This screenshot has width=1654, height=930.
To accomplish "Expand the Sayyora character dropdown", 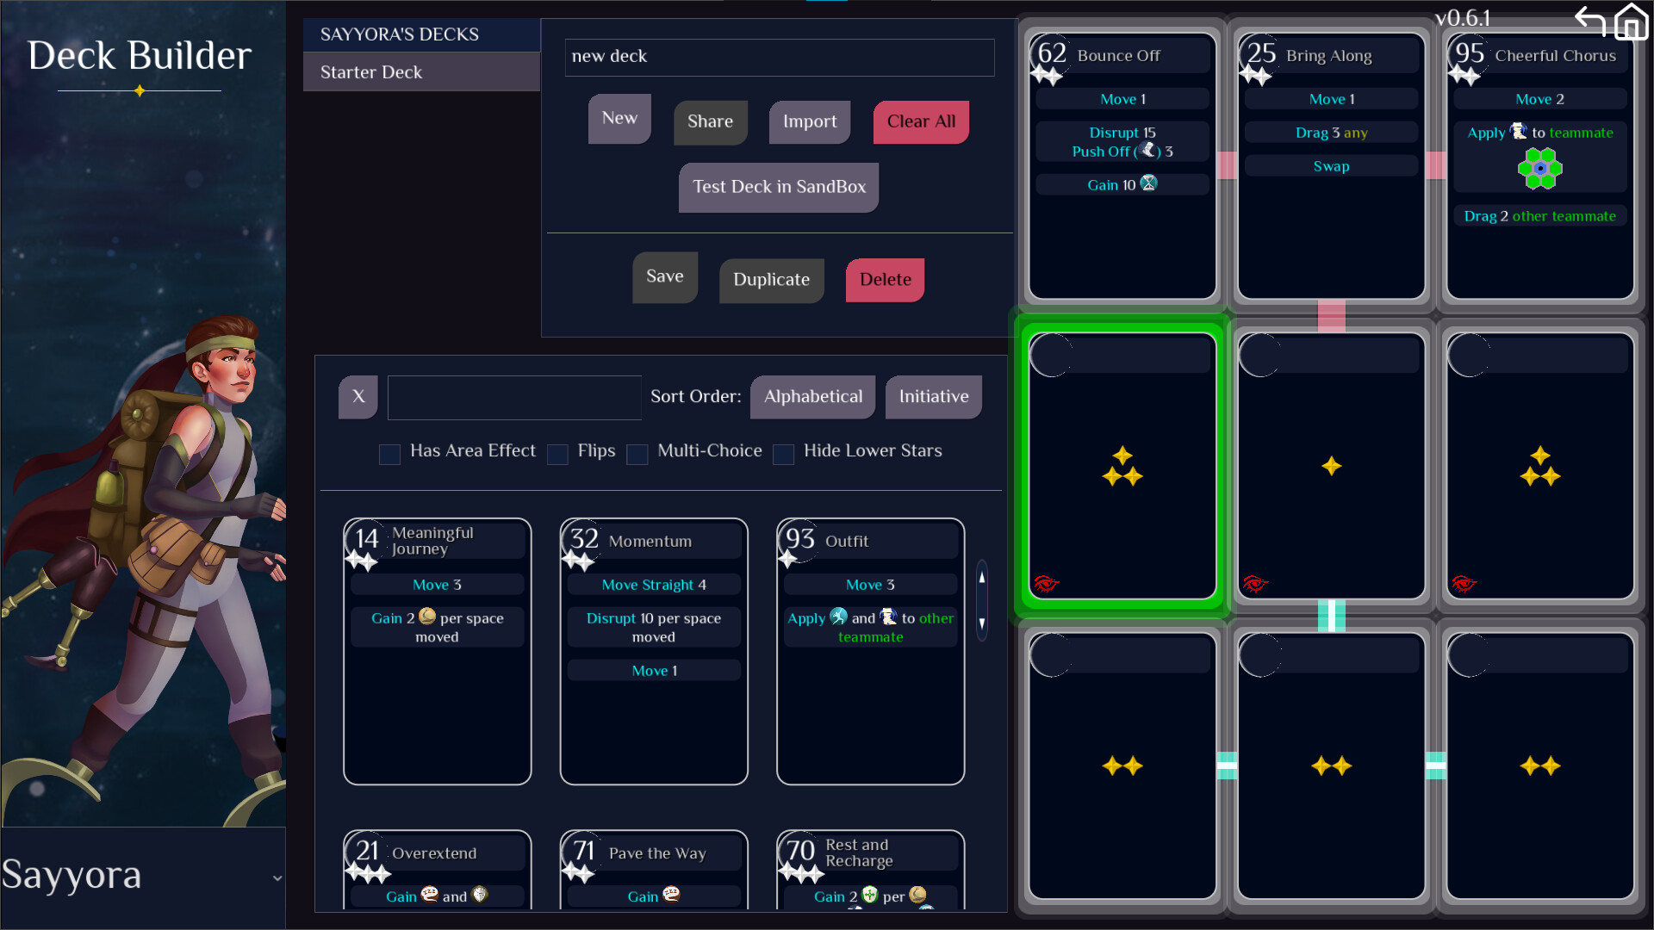I will click(277, 877).
